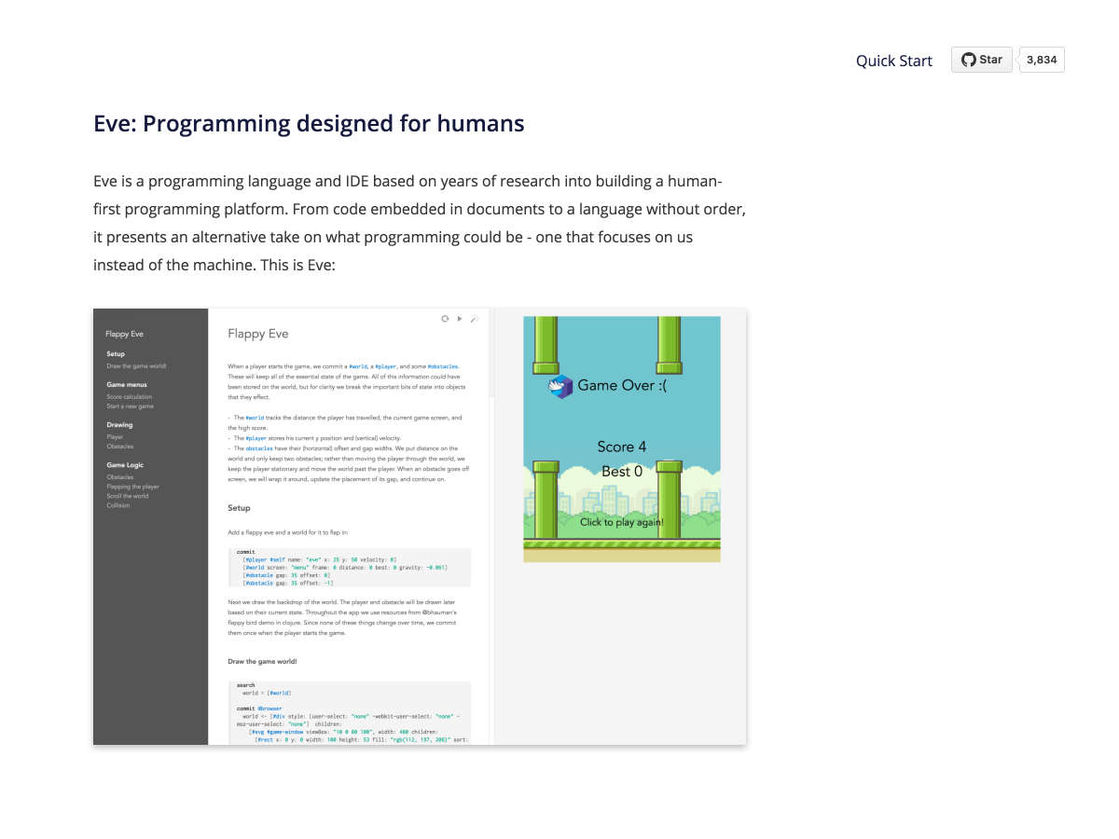Click the Eve bird logo next to Game Over
Screen dimensions: 1119x839
click(559, 386)
